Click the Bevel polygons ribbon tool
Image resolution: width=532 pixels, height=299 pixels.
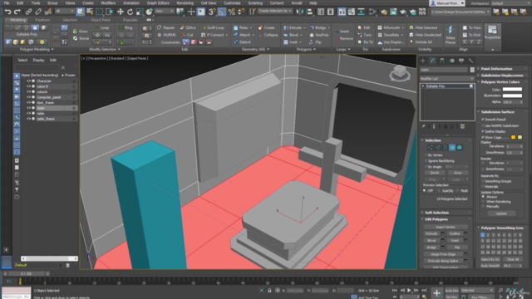click(x=292, y=35)
